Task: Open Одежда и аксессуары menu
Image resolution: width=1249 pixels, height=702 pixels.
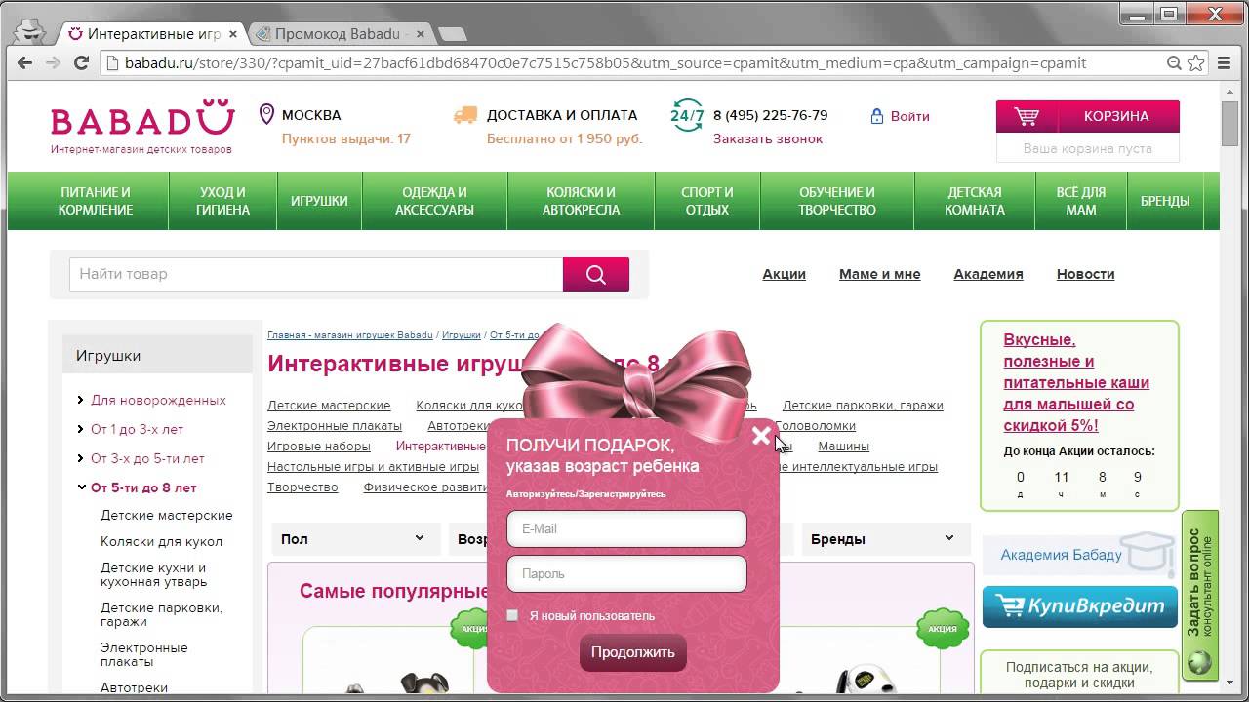Action: [x=434, y=201]
